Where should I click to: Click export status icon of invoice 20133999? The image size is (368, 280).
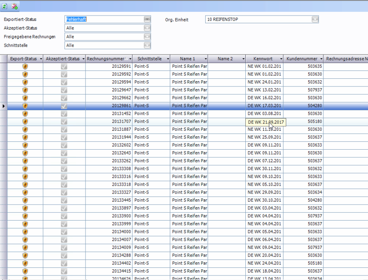[25, 223]
